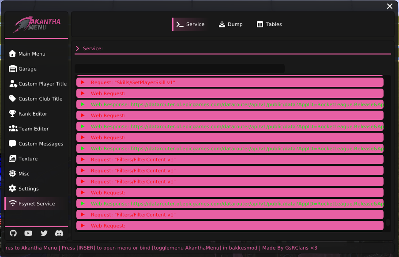
Task: Click the Texture image icon
Action: (x=12, y=159)
